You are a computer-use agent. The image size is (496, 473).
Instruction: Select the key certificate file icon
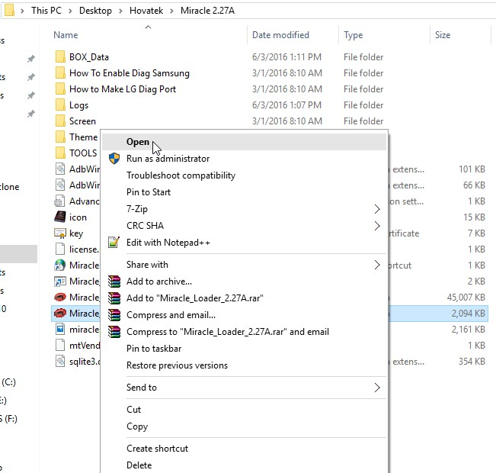[x=60, y=233]
